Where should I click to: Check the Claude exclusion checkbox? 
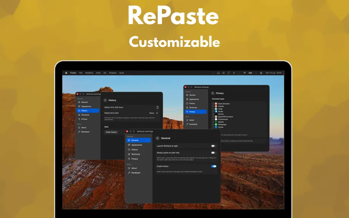point(213,106)
